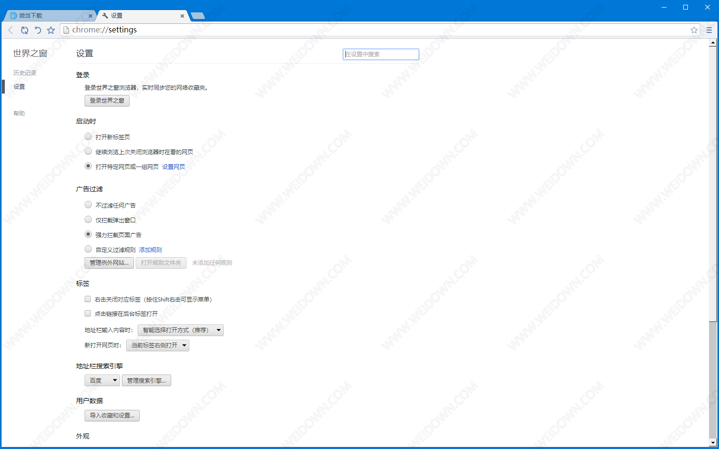Click the 在设置中搜索 search field
This screenshot has height=449, width=719.
click(381, 54)
